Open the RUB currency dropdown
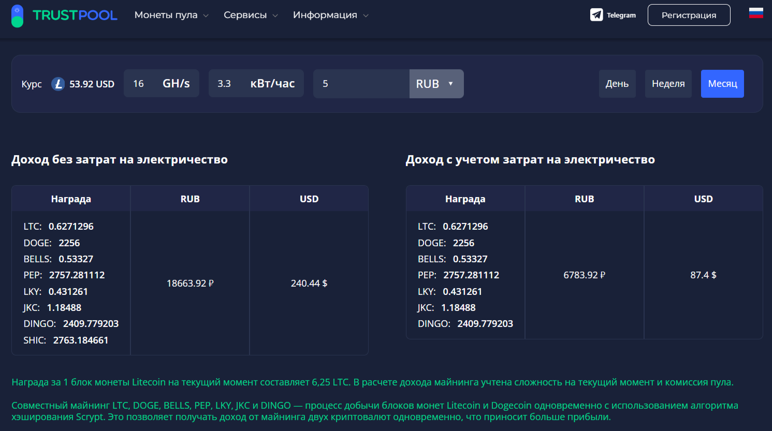This screenshot has width=772, height=431. tap(436, 84)
